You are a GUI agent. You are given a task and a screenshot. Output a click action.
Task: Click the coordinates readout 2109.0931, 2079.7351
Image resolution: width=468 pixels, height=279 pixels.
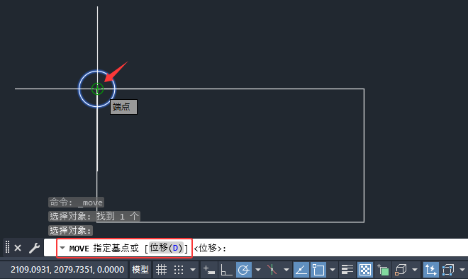click(x=67, y=270)
